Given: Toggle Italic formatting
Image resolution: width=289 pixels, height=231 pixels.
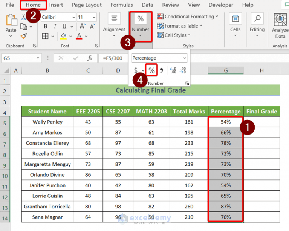Looking at the screenshot, I should (x=55, y=26).
